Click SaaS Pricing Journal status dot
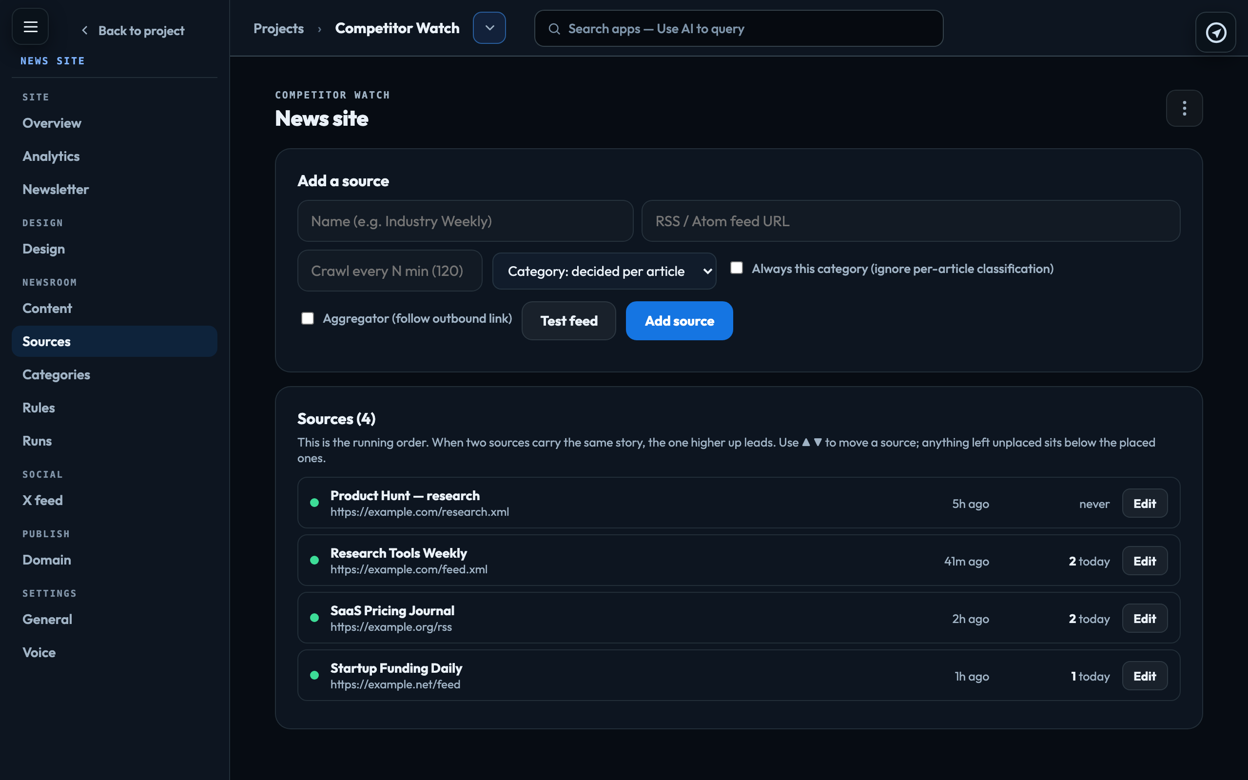 coord(314,618)
